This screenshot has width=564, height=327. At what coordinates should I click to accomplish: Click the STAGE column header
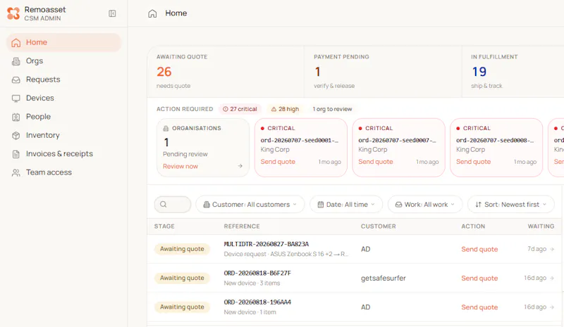click(x=164, y=226)
